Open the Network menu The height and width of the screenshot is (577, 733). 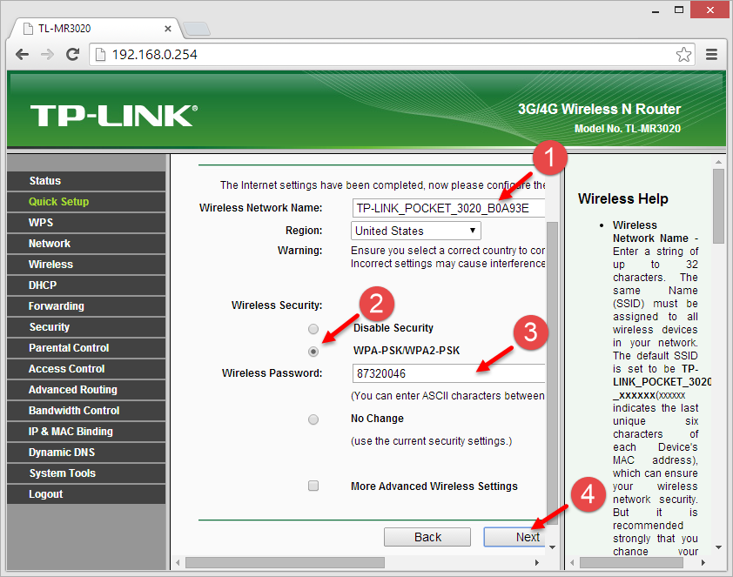click(x=86, y=244)
